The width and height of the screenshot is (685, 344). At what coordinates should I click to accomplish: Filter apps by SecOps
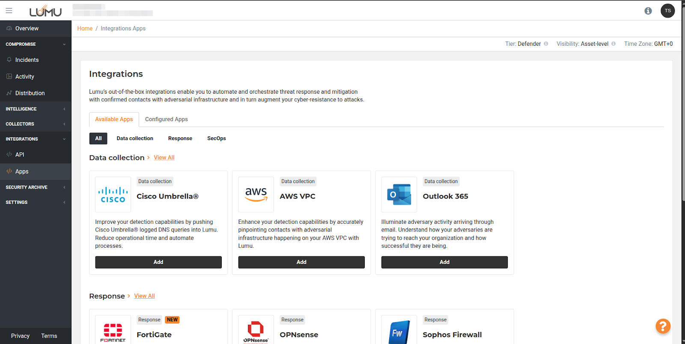click(x=216, y=138)
